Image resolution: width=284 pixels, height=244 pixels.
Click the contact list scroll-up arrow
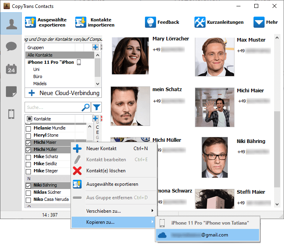90,127
